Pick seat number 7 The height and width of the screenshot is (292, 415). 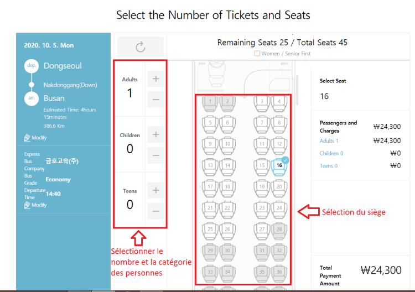pyautogui.click(x=262, y=123)
